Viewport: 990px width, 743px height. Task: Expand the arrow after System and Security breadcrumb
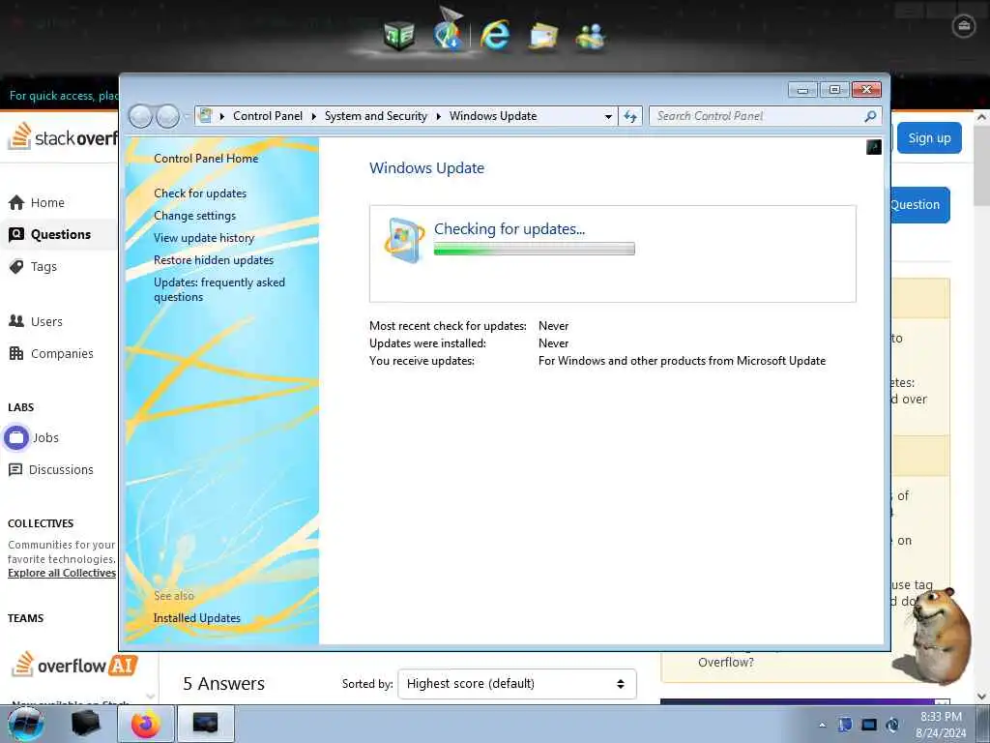438,116
